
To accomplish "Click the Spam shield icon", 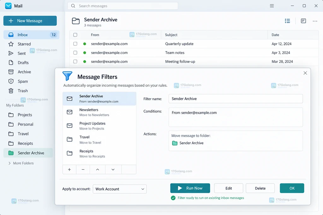I will click(11, 81).
